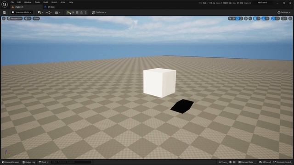Open the Edit menu
294x165 pixels.
pos(19,2)
